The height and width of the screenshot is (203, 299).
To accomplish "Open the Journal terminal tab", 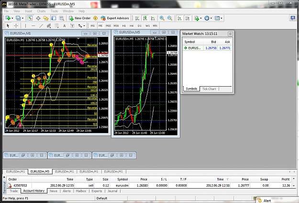I will tap(112, 191).
